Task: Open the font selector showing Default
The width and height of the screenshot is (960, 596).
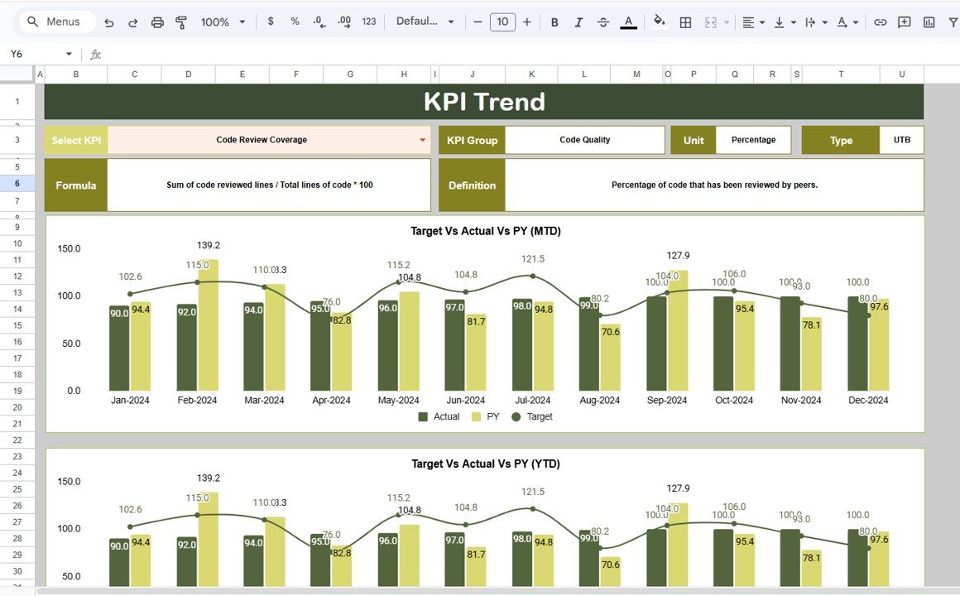Action: tap(425, 22)
